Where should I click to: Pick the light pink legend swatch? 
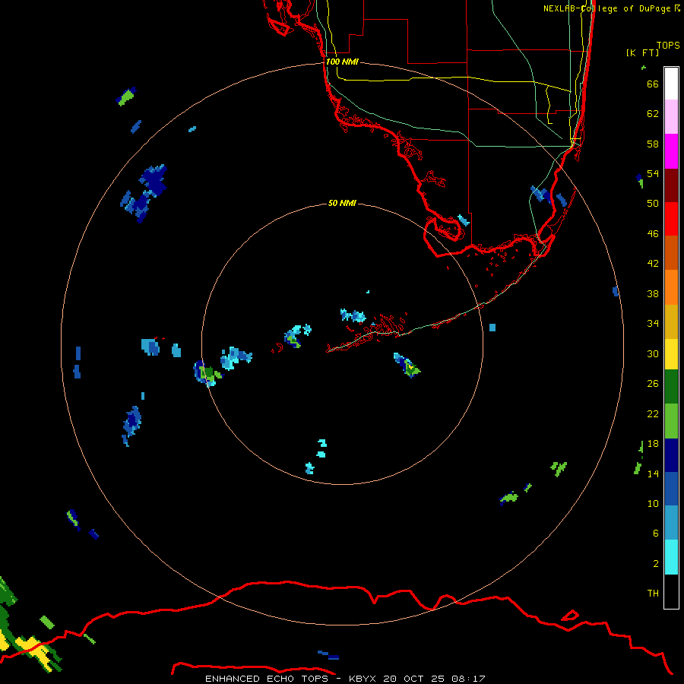tap(671, 117)
